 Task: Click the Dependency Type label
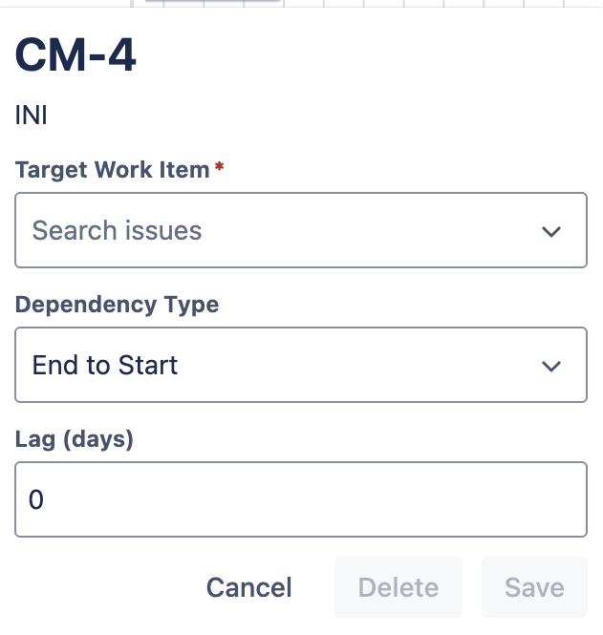click(117, 305)
